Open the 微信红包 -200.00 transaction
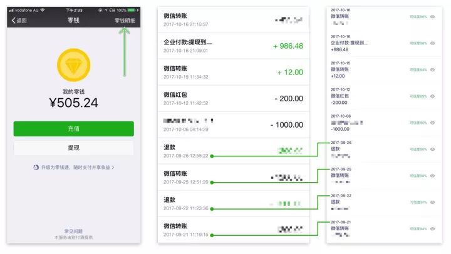Image resolution: width=451 pixels, height=254 pixels. [232, 98]
